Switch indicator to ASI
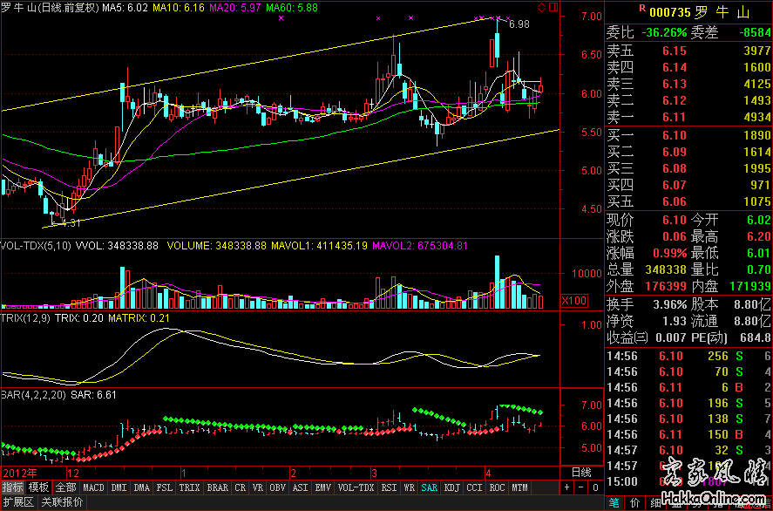The width and height of the screenshot is (773, 511). point(301,487)
